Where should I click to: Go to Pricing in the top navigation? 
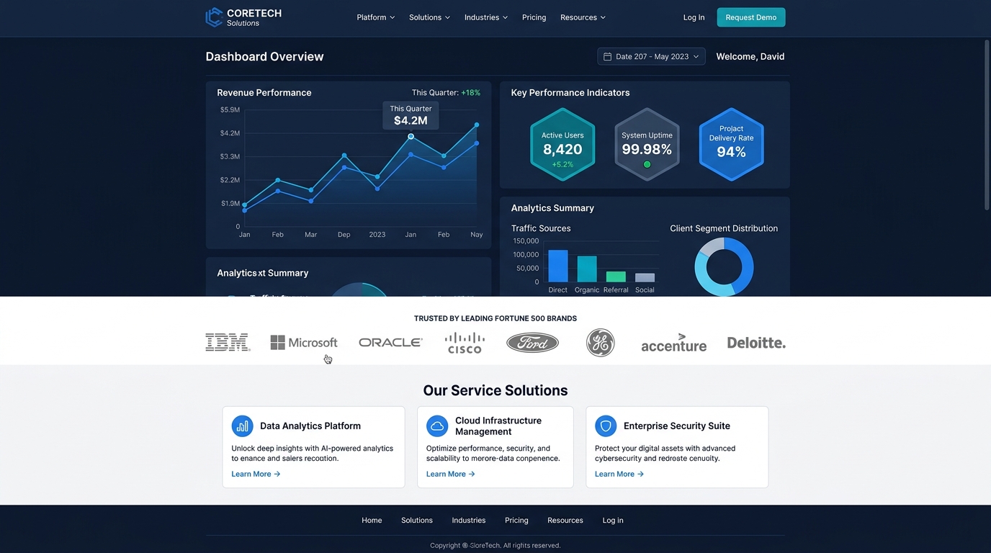coord(534,17)
